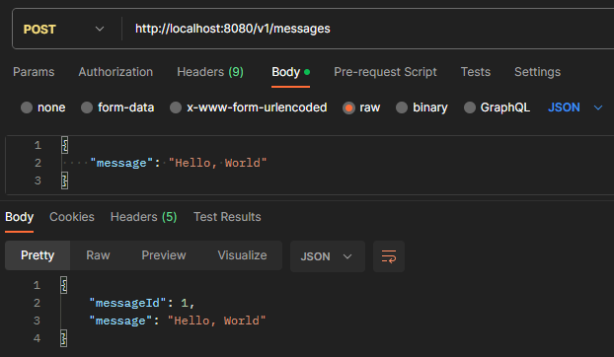The width and height of the screenshot is (614, 357).
Task: Toggle the response line wrap icon
Action: pyautogui.click(x=389, y=256)
